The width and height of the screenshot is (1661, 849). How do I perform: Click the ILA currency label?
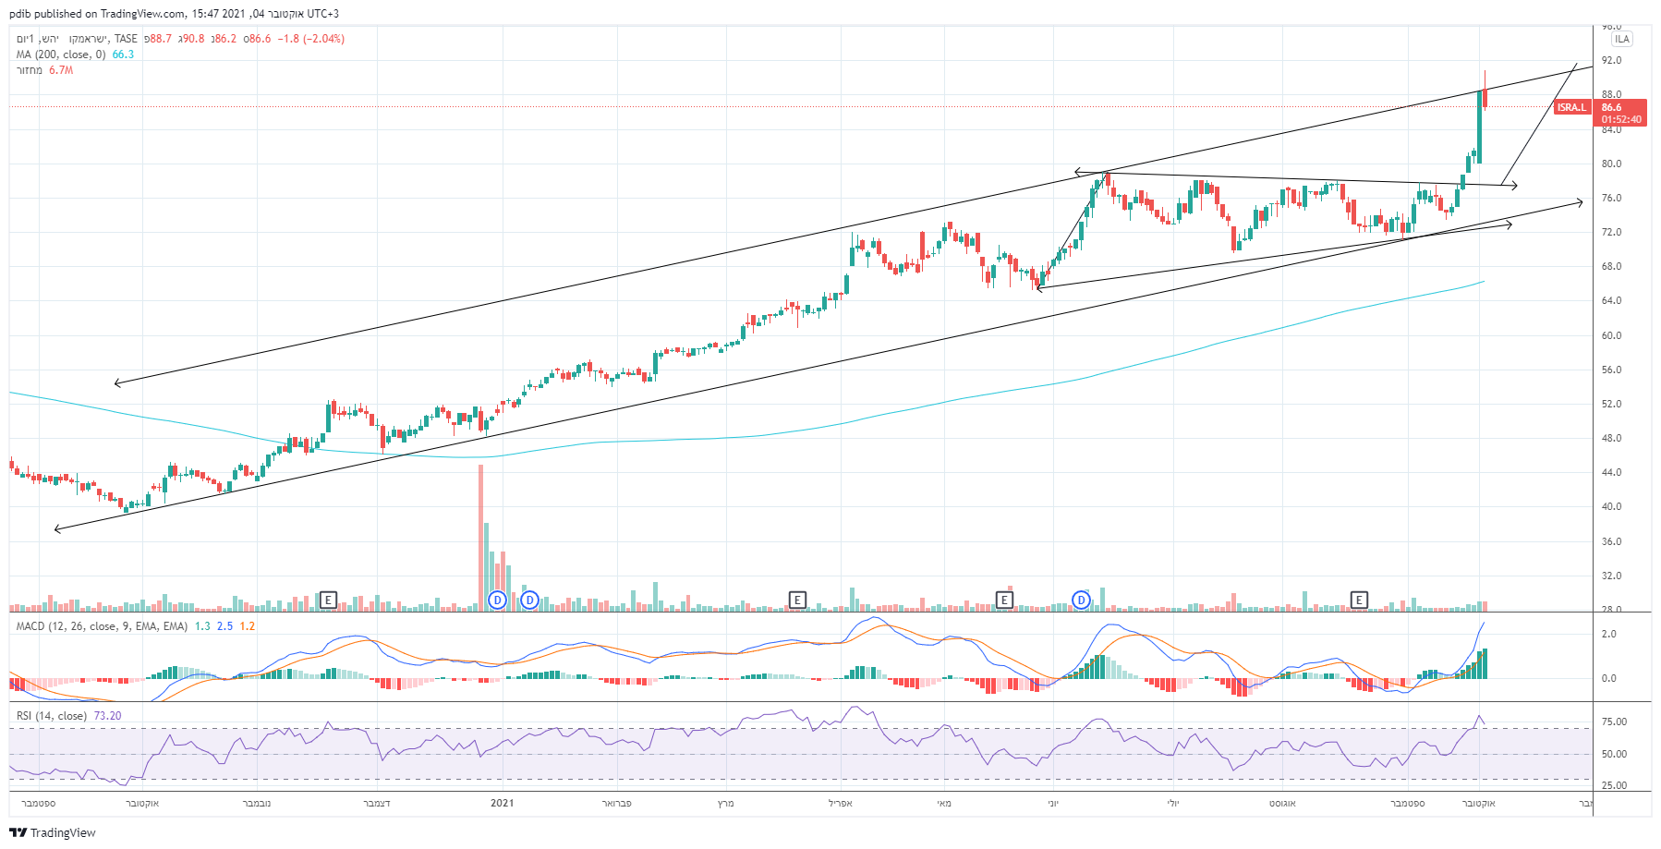pyautogui.click(x=1622, y=39)
